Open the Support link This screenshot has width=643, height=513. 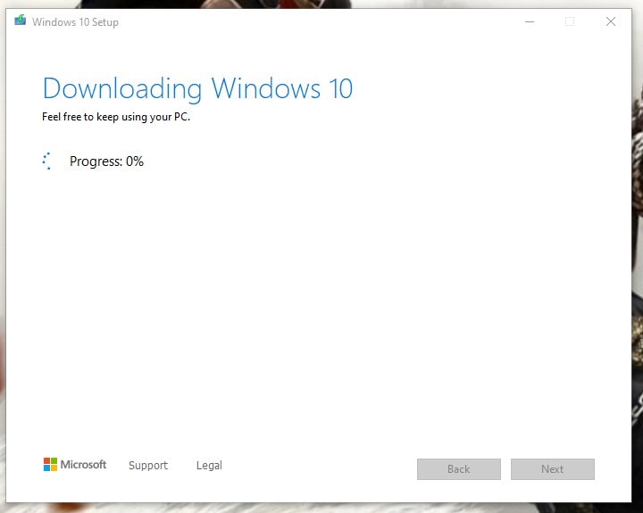click(148, 466)
